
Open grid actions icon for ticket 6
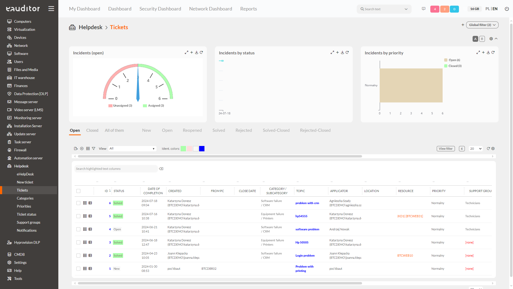coord(85,203)
